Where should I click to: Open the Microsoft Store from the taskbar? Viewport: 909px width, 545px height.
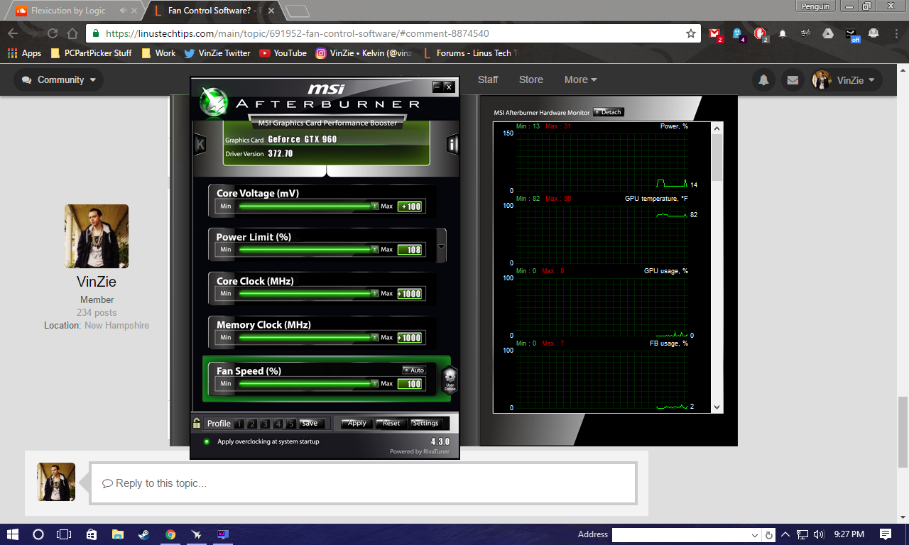tap(92, 534)
